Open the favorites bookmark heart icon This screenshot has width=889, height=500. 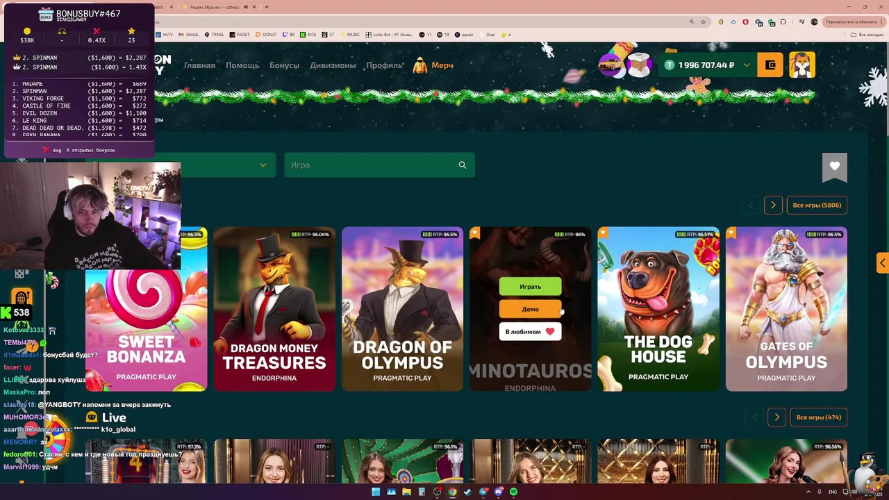(835, 167)
